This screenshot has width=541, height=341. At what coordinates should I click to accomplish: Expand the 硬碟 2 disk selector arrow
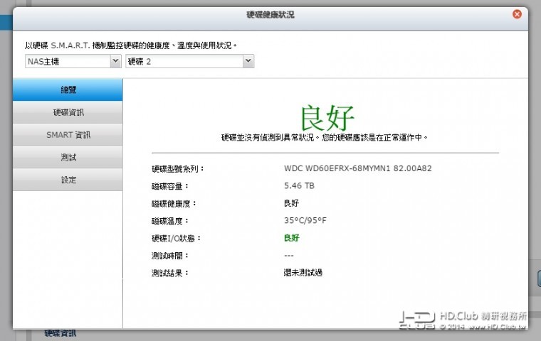[x=248, y=61]
